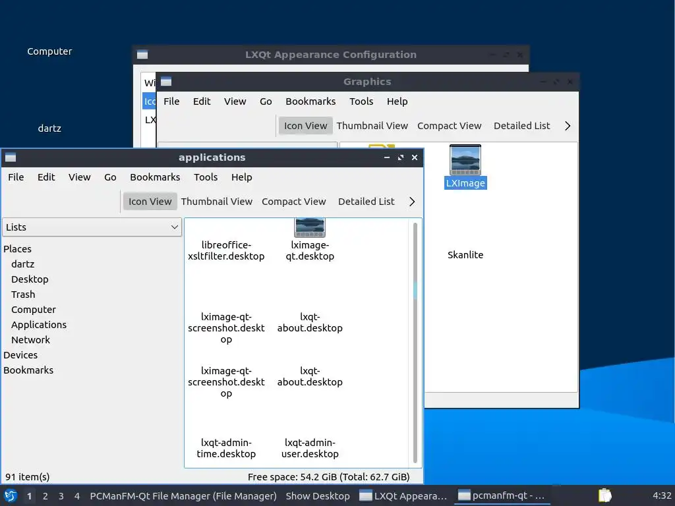Viewport: 675px width, 506px height.
Task: Open Edit menu in Graphics window
Action: coord(202,101)
